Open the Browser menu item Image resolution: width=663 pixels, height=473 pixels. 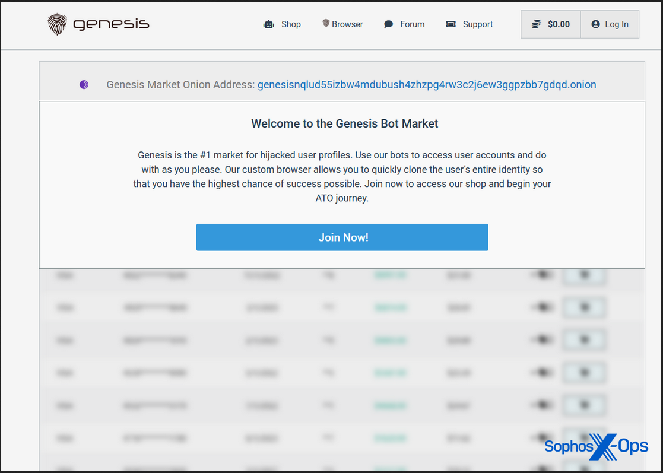[x=347, y=24]
